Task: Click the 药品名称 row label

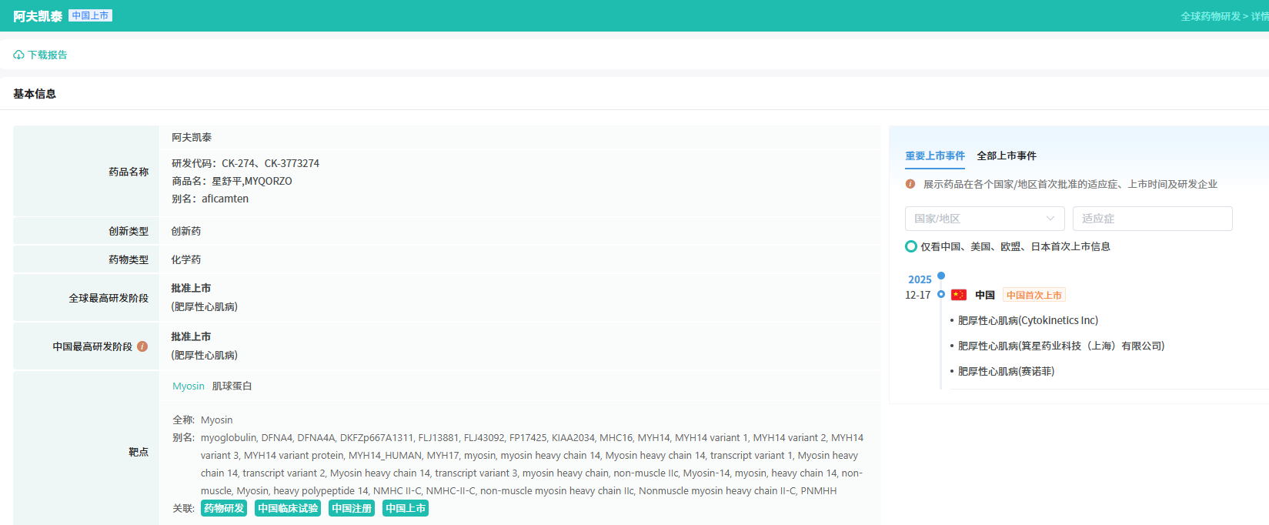Action: pyautogui.click(x=129, y=172)
